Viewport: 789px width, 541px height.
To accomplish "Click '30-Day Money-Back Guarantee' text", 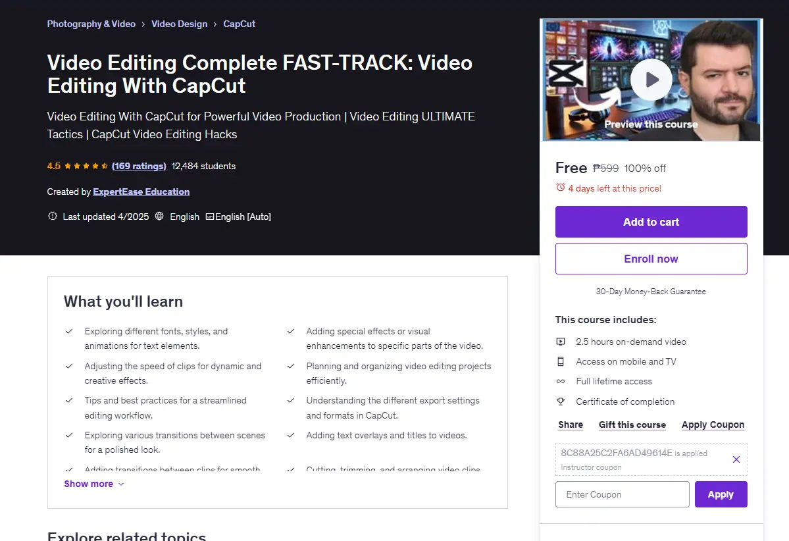I will coord(651,292).
